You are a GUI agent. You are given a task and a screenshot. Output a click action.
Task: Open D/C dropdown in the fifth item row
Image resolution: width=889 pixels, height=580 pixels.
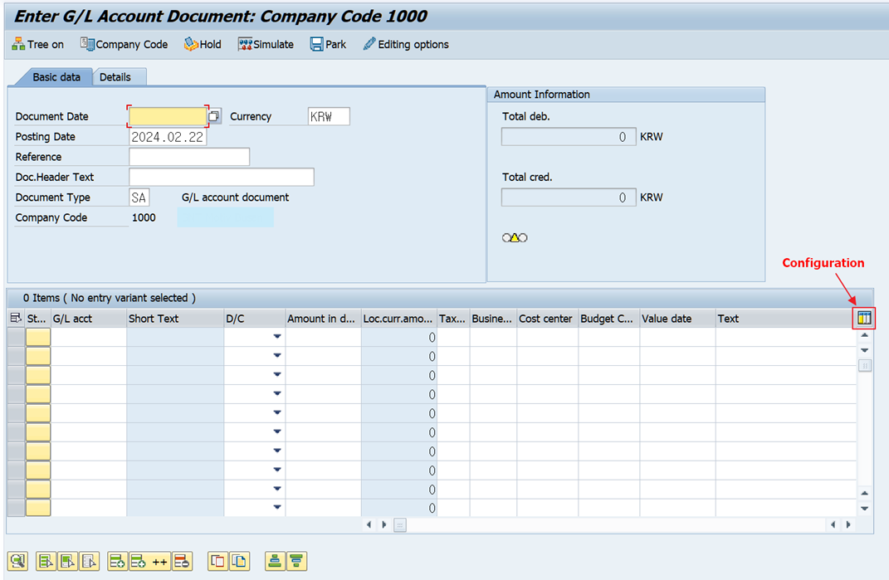(276, 412)
